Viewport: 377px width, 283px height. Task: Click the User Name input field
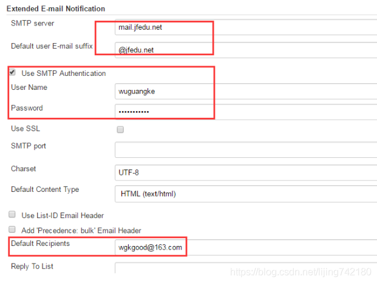243,91
